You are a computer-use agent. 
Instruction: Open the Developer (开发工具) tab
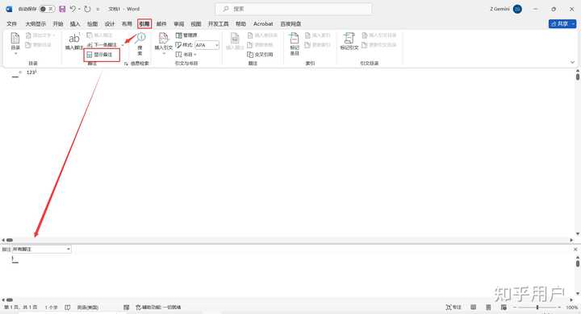[x=218, y=23]
